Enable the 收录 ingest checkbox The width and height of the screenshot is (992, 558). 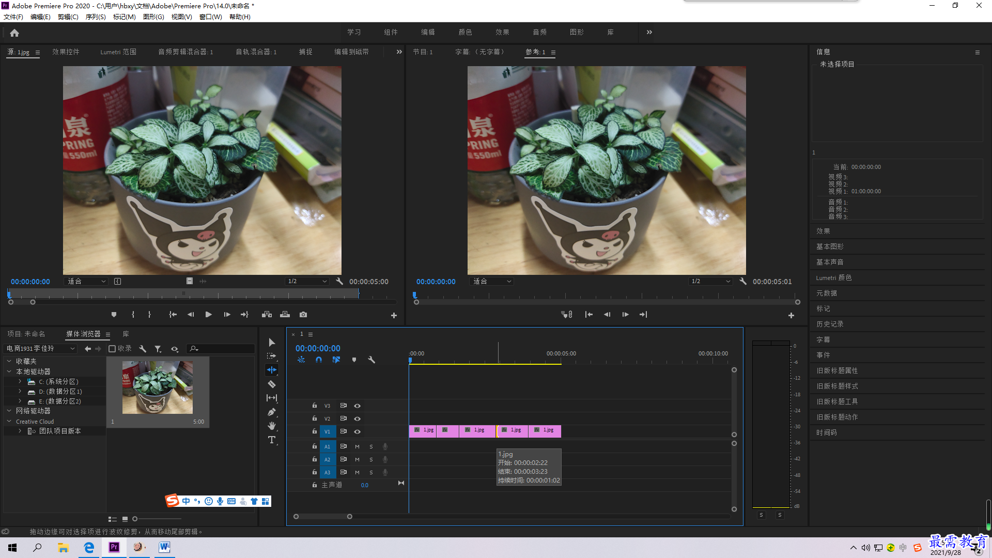(112, 349)
